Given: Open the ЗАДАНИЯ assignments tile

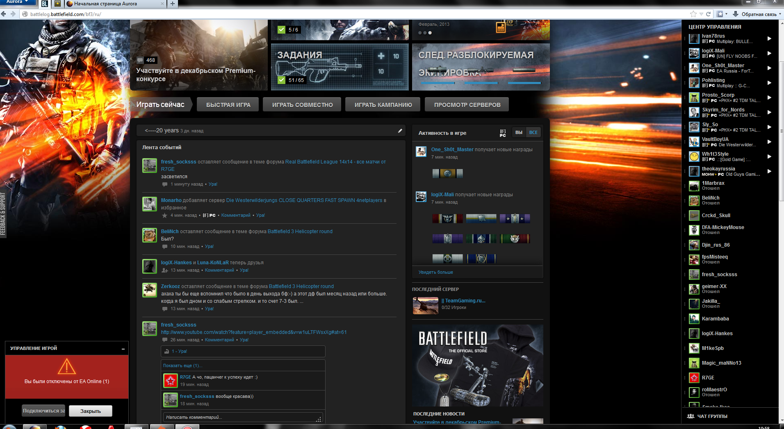Looking at the screenshot, I should (x=340, y=67).
